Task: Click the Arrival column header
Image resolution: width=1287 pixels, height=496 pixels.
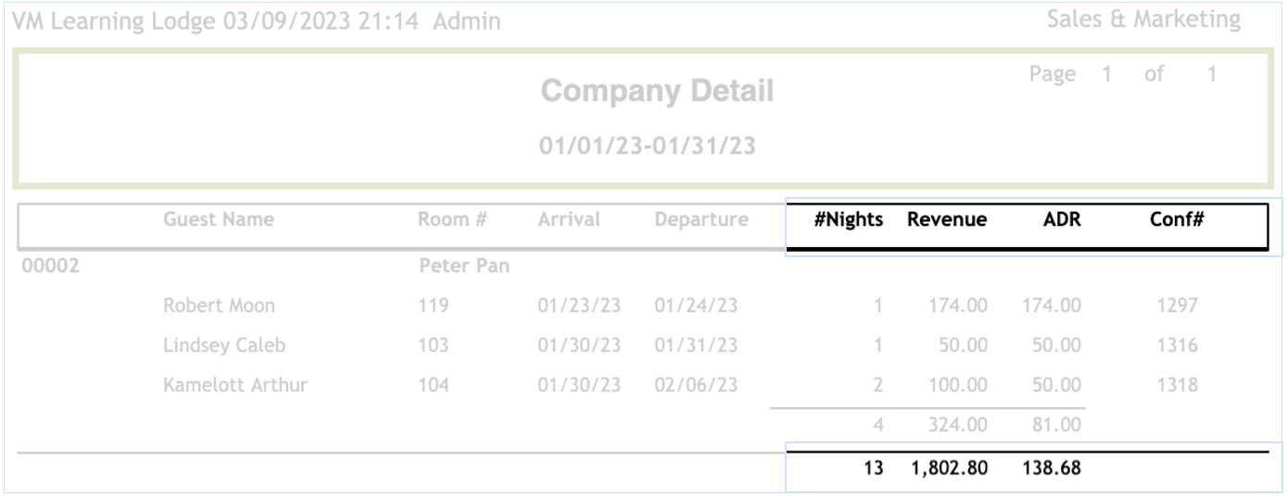Action: click(x=569, y=220)
